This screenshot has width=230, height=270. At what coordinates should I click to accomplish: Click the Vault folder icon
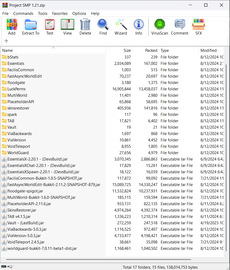click(4, 127)
